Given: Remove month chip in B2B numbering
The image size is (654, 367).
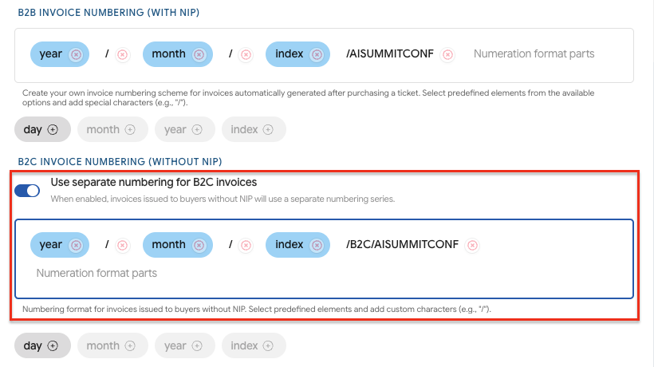Looking at the screenshot, I should point(199,54).
